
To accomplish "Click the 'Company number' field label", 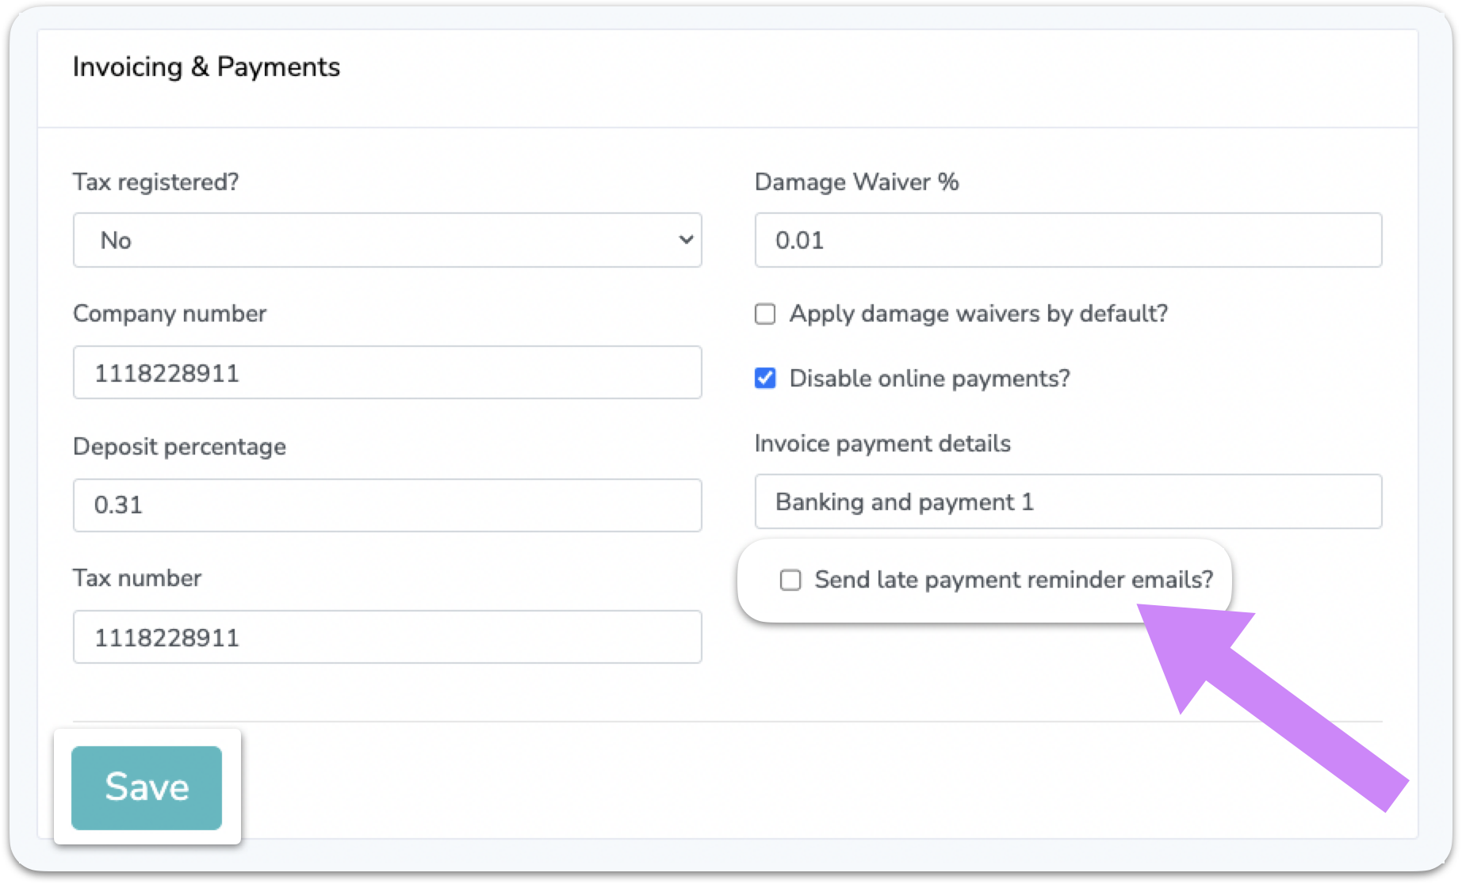I will coord(170,314).
